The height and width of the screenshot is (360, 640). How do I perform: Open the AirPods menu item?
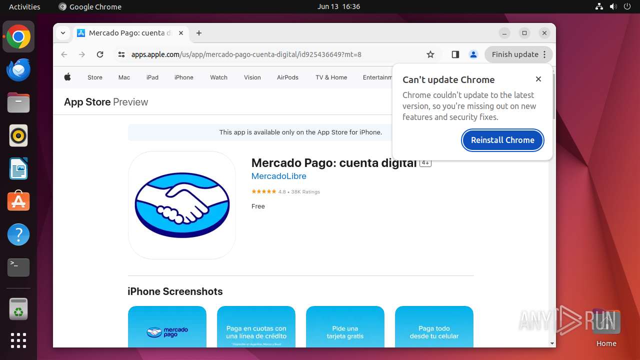[287, 77]
